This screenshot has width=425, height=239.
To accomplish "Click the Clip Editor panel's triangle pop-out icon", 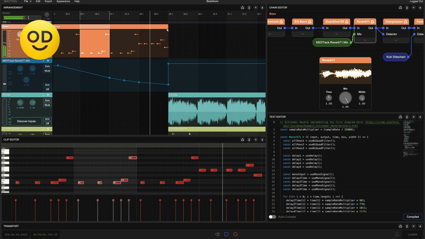I will point(242,140).
